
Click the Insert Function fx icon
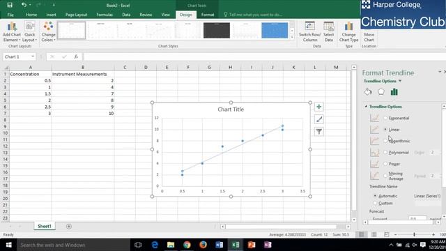pyautogui.click(x=76, y=56)
